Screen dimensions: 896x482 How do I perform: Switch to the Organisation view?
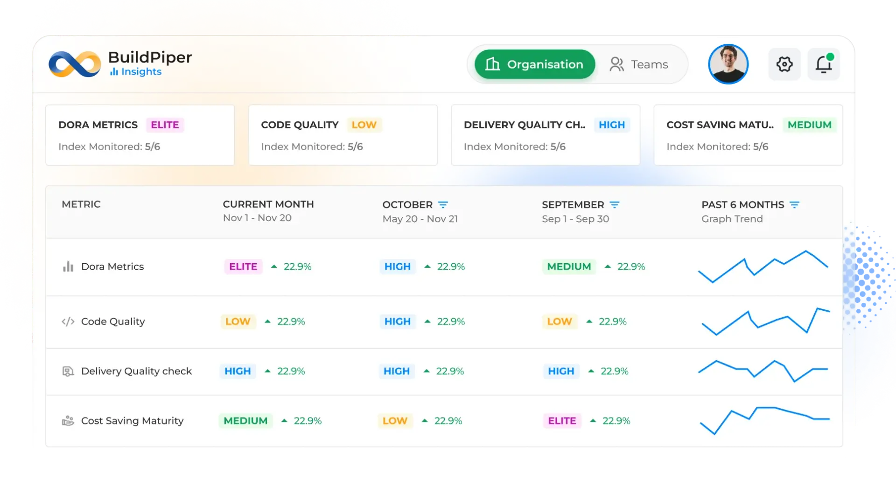point(535,64)
